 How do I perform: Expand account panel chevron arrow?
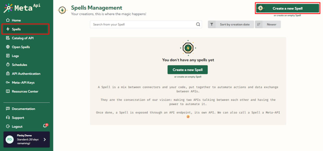(x=45, y=140)
